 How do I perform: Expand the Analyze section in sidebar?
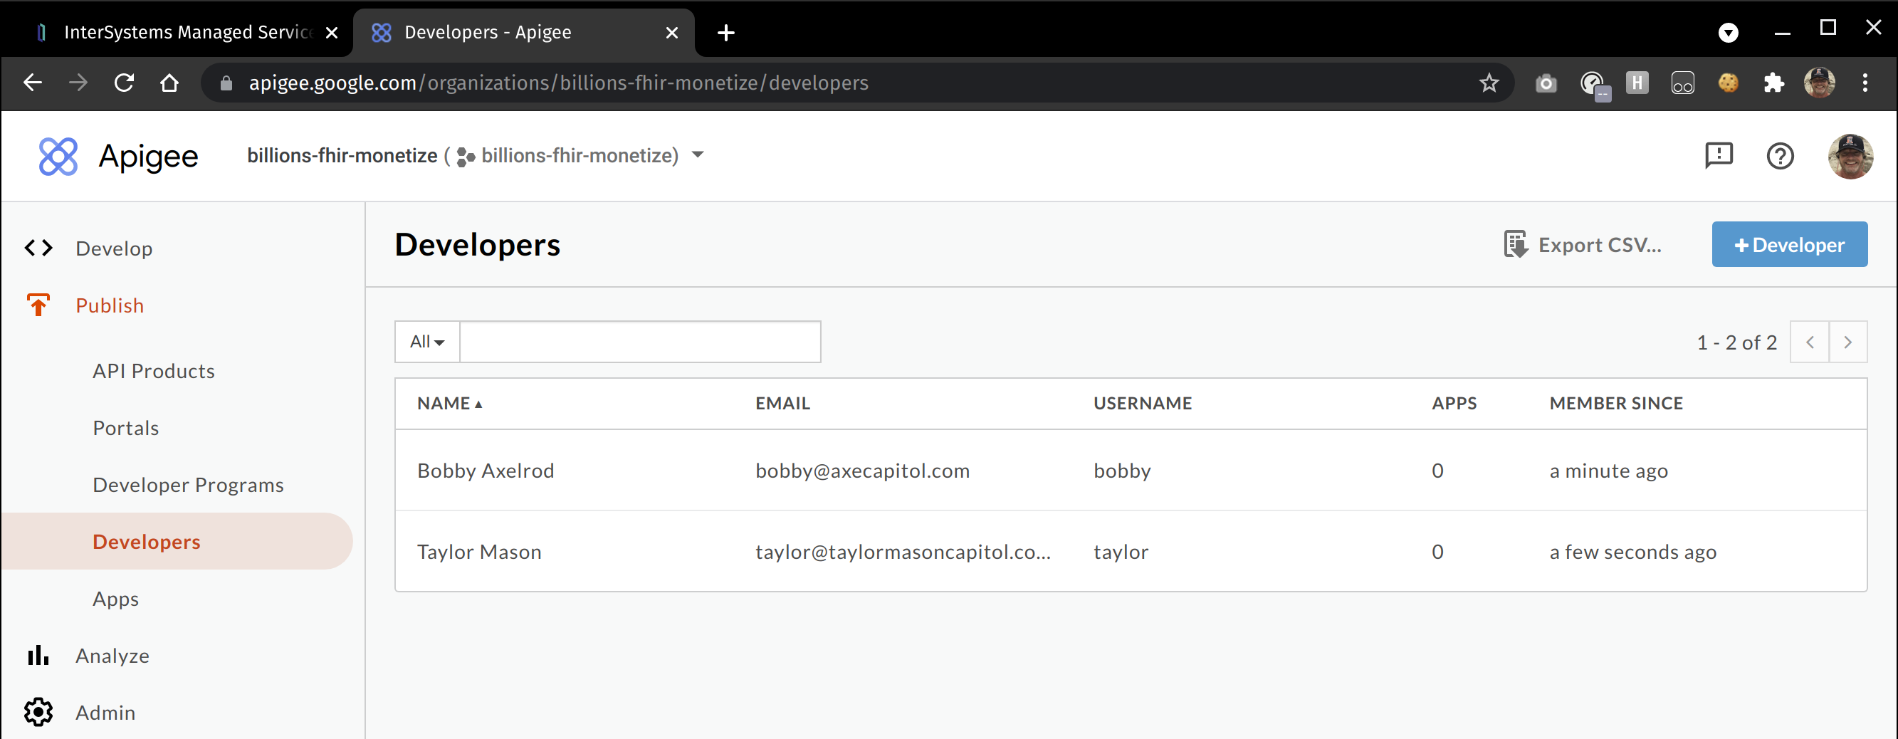[x=112, y=656]
